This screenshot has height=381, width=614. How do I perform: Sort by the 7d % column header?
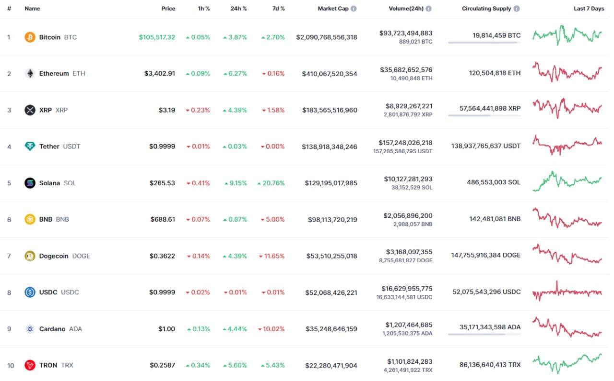[x=277, y=9]
